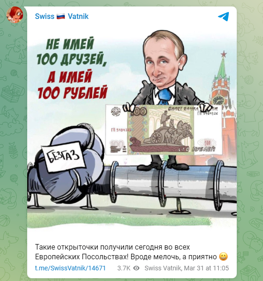The width and height of the screenshot is (263, 281).
Task: Click the red-haired channel avatar
Action: click(15, 15)
